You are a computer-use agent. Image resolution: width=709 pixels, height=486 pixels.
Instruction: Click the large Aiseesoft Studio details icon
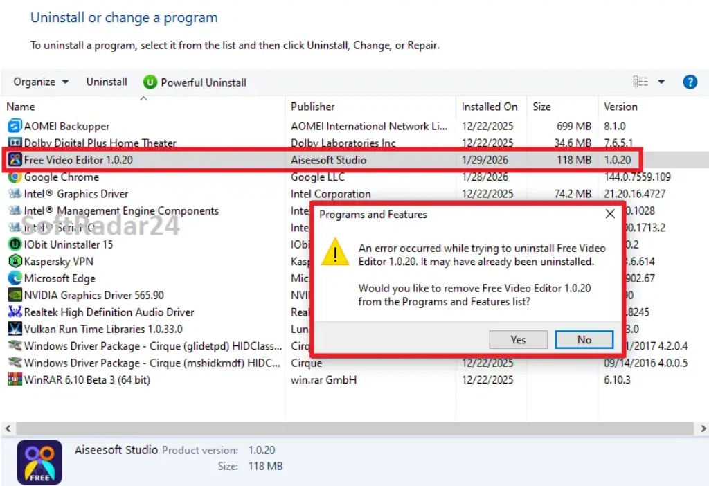click(x=39, y=462)
